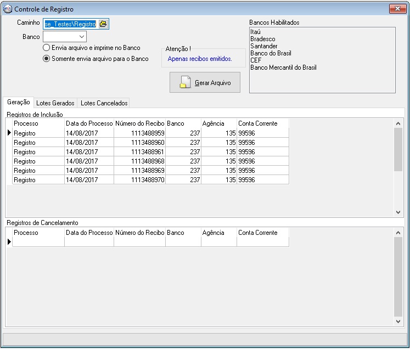This screenshot has height=349, width=410.
Task: Close the Controle de Registro window
Action: (x=396, y=9)
